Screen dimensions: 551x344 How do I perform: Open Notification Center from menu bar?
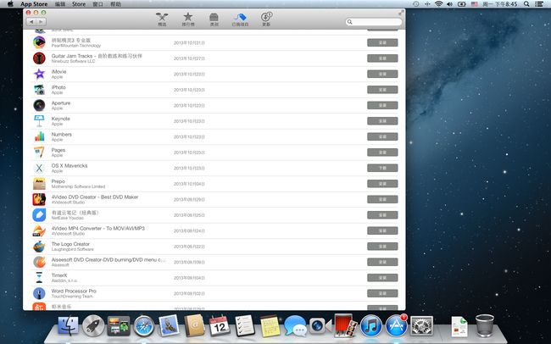coord(538,4)
